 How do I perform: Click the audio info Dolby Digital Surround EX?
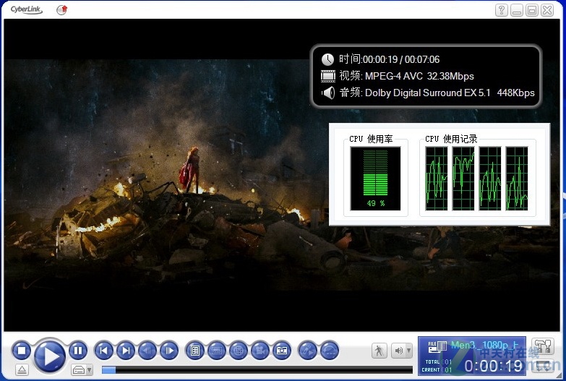coord(428,93)
